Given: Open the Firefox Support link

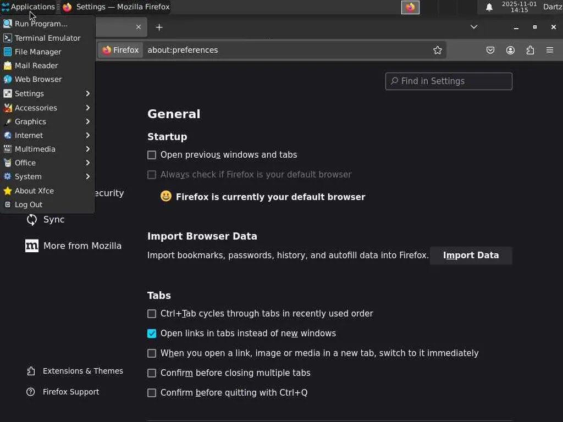Looking at the screenshot, I should [x=70, y=392].
